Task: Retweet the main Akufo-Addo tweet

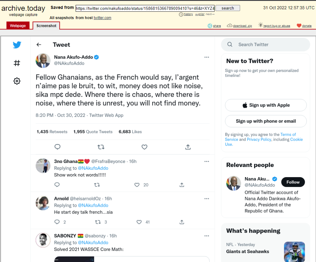Action: tap(101, 147)
